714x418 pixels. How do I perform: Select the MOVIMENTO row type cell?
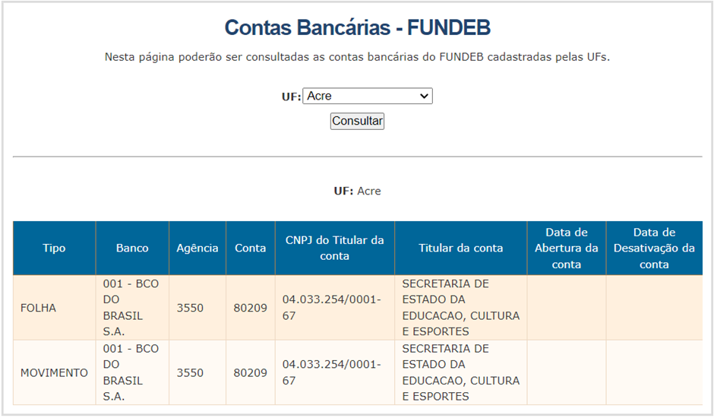point(54,373)
